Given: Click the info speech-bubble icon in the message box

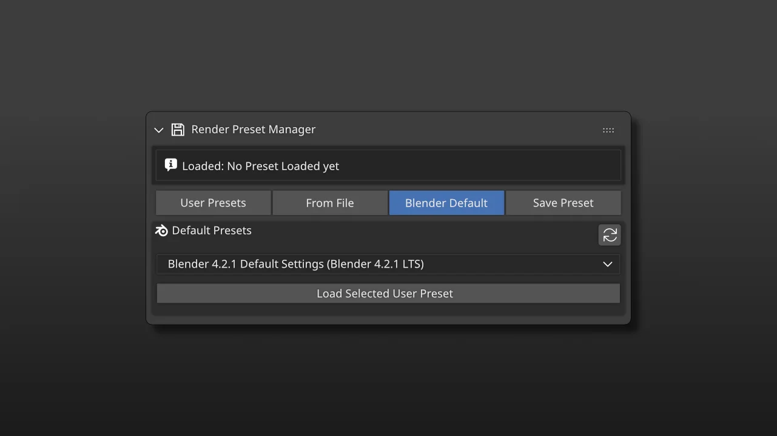Looking at the screenshot, I should (x=170, y=164).
